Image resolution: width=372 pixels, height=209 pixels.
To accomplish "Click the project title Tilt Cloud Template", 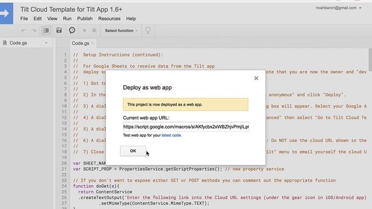I will click(x=71, y=9).
